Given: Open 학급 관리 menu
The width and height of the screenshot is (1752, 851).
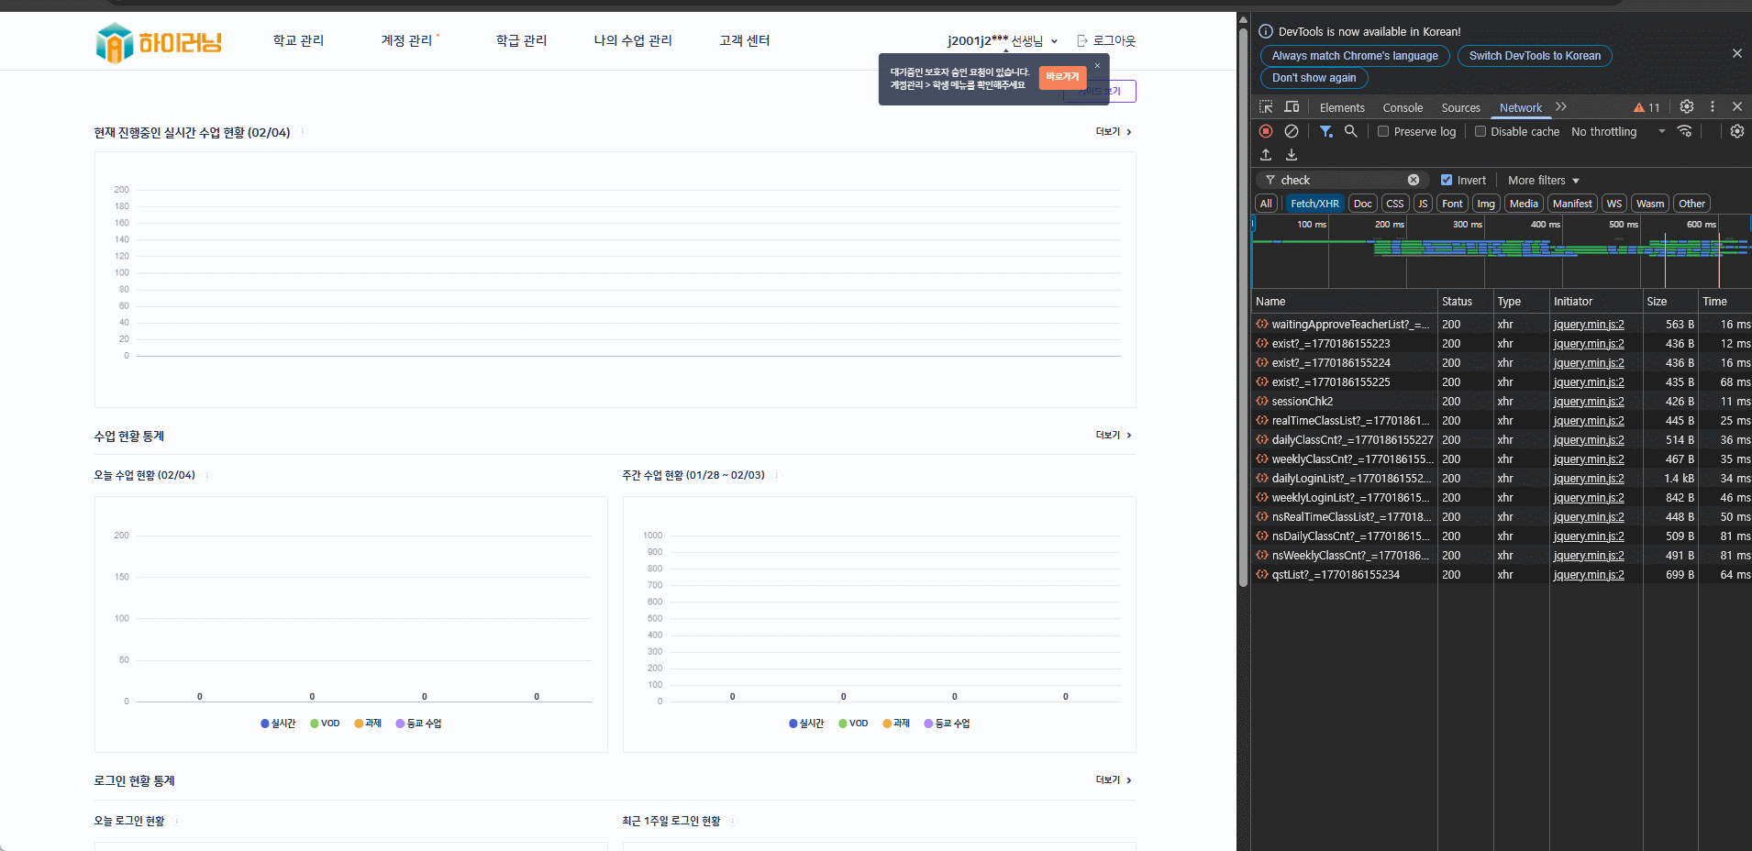Looking at the screenshot, I should 521,40.
